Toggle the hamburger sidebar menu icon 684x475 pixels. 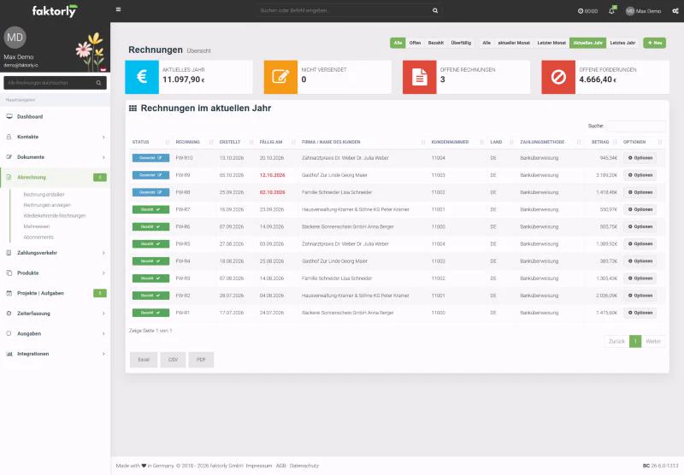pyautogui.click(x=118, y=9)
